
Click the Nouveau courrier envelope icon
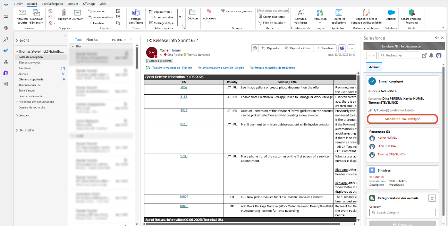(x=22, y=13)
